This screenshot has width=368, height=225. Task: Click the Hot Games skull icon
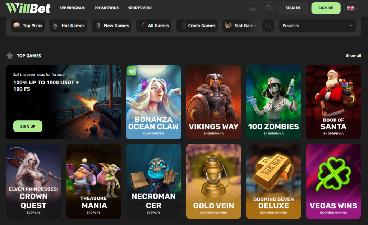click(x=55, y=26)
